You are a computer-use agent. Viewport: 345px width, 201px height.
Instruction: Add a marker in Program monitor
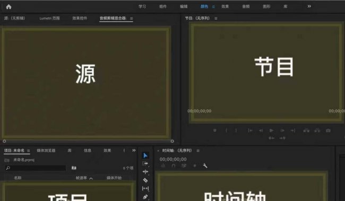tap(215, 131)
